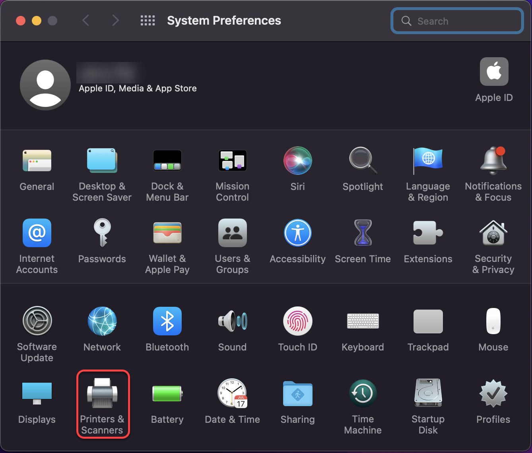Go forward with the right chevron

[x=115, y=20]
